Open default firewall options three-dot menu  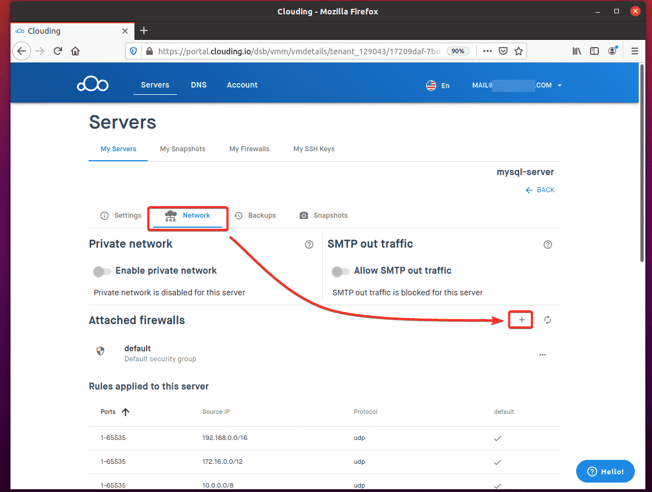[x=542, y=355]
